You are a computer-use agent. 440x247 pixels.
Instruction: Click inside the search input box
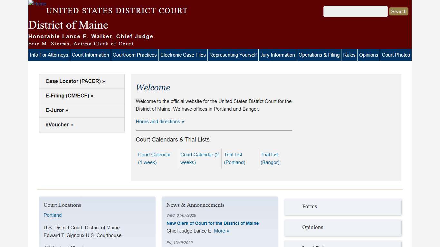[x=355, y=11]
